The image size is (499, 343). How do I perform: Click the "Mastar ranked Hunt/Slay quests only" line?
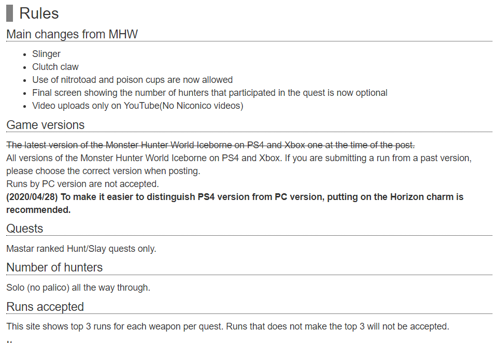pos(81,249)
